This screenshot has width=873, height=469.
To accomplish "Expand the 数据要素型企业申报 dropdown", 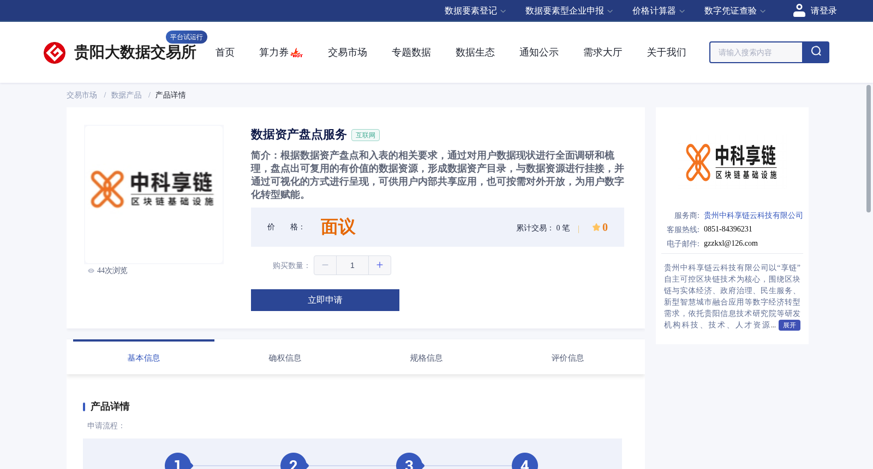I will pyautogui.click(x=569, y=11).
